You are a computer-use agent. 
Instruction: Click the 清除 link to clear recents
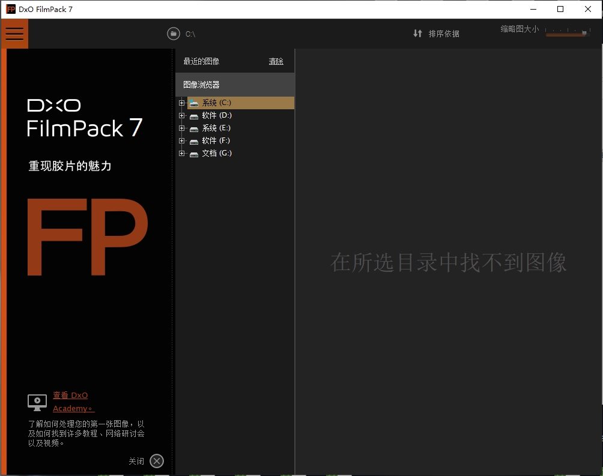click(276, 61)
